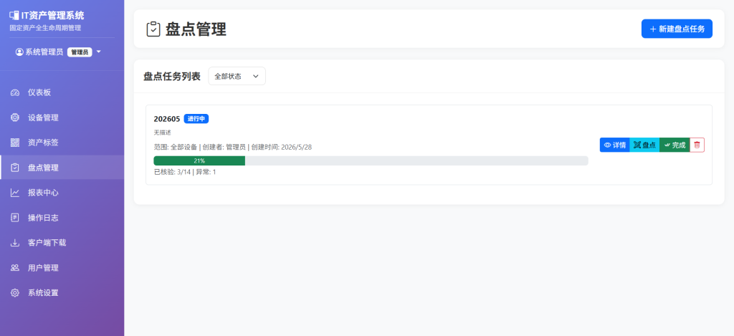Open 报表中心 from sidebar
Viewport: 734px width, 336px height.
62,193
